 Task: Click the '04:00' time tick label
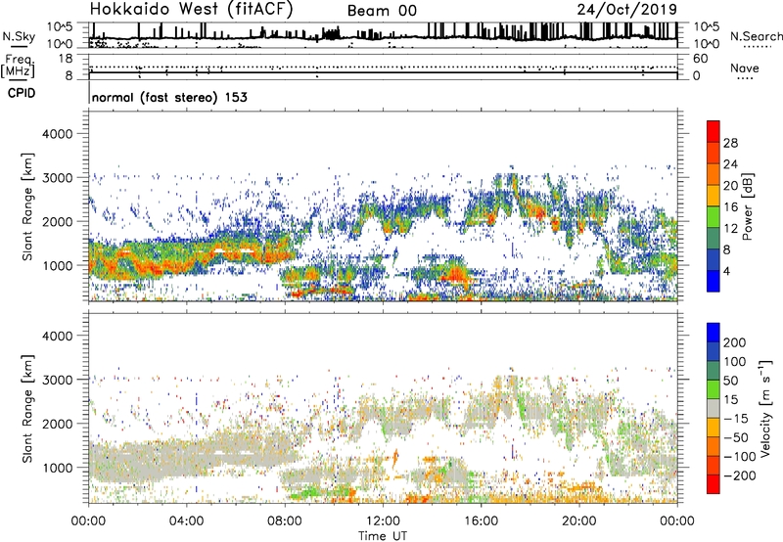(186, 521)
